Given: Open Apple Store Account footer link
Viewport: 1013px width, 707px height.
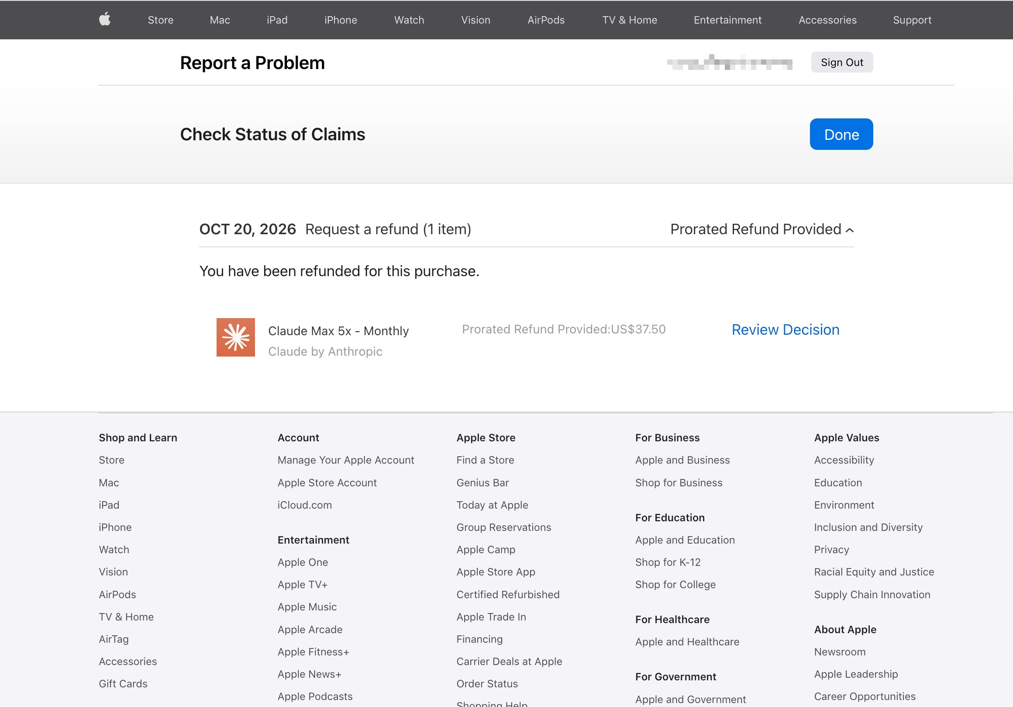Looking at the screenshot, I should [327, 483].
